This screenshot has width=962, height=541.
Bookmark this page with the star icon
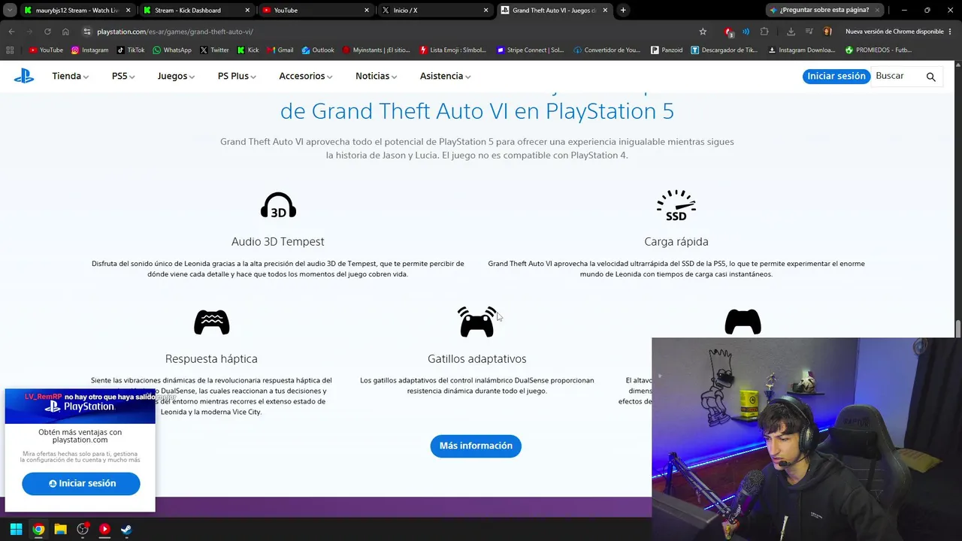tap(703, 32)
